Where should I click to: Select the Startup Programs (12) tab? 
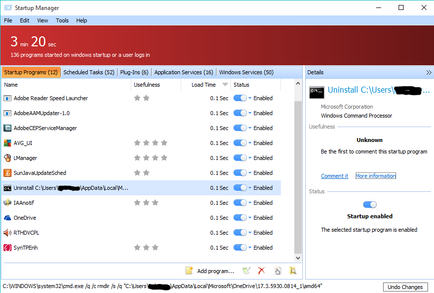(31, 72)
